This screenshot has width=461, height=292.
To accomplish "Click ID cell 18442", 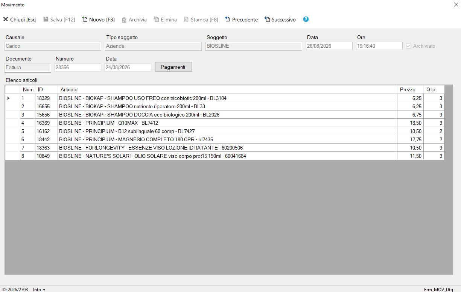I will 47,139.
